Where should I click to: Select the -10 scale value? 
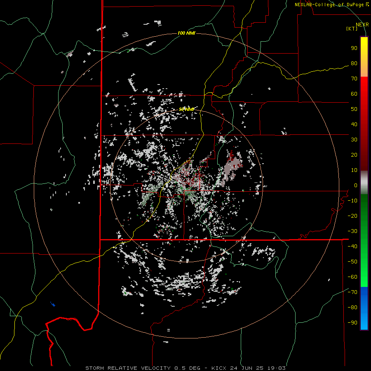[352, 201]
